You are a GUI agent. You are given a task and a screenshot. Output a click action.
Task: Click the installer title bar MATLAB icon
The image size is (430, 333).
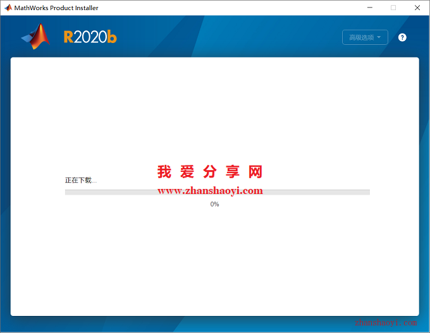coord(8,8)
